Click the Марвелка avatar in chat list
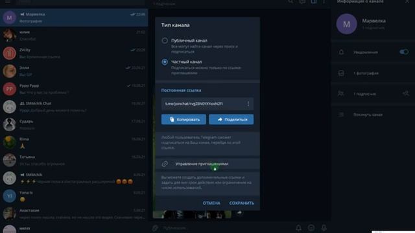The image size is (415, 233). (x=9, y=17)
